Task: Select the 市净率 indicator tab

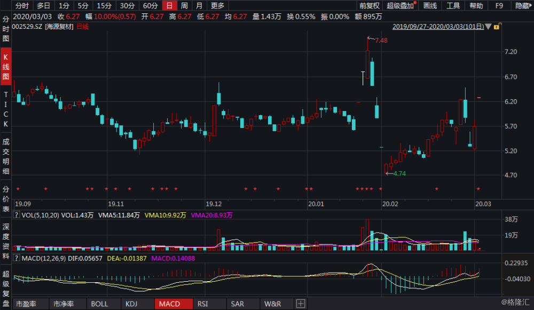Action: click(64, 304)
